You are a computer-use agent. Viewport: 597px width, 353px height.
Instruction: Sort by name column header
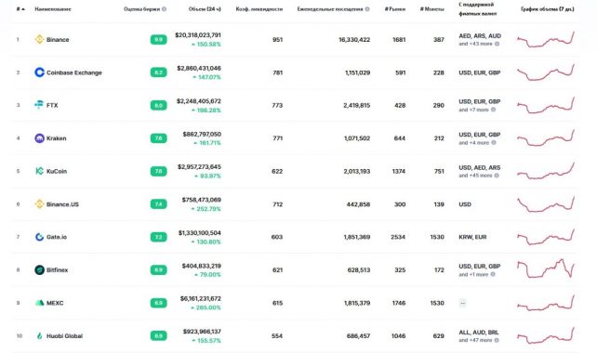[x=53, y=9]
